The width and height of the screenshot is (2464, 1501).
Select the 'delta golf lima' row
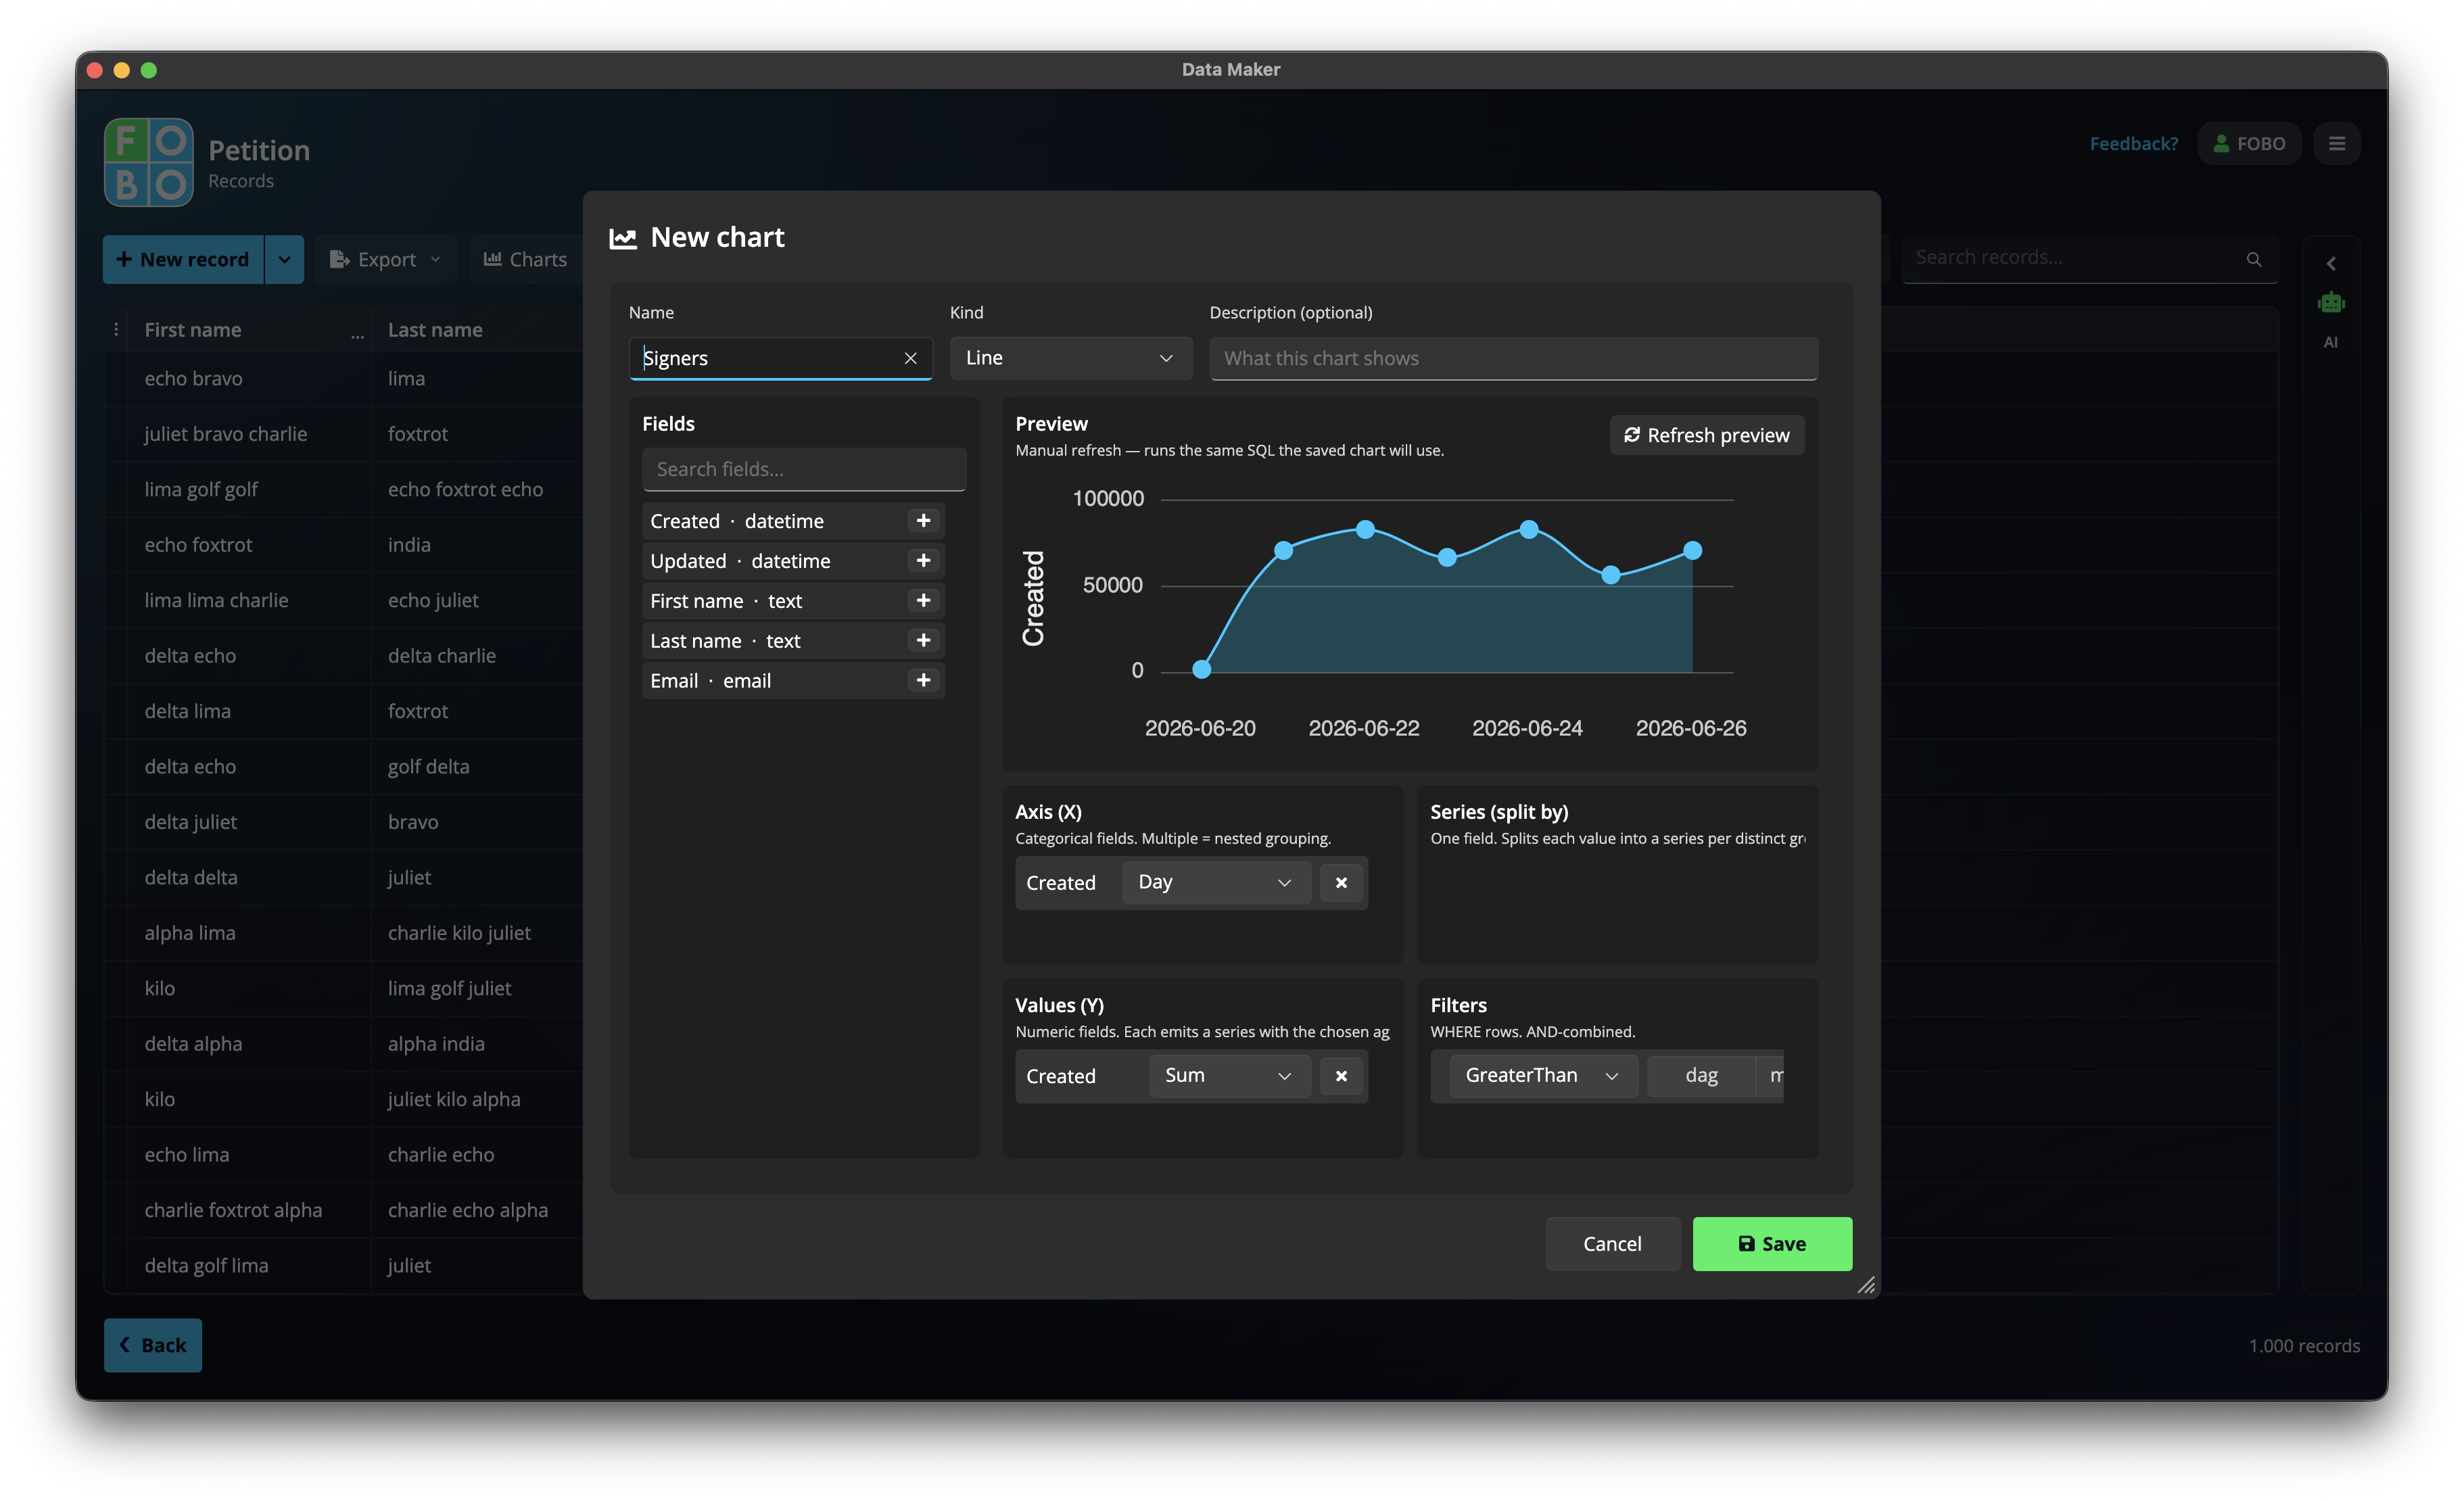pyautogui.click(x=206, y=1266)
